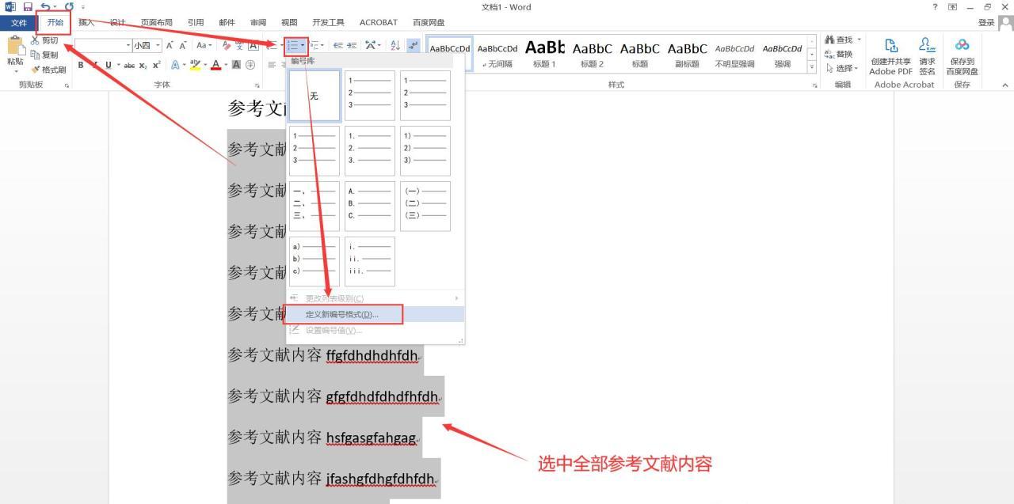Switch to ACROBAT tab
1014x504 pixels.
[379, 22]
